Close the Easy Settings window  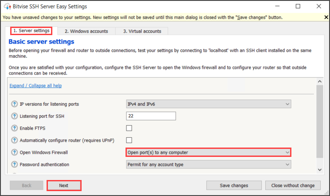point(319,6)
